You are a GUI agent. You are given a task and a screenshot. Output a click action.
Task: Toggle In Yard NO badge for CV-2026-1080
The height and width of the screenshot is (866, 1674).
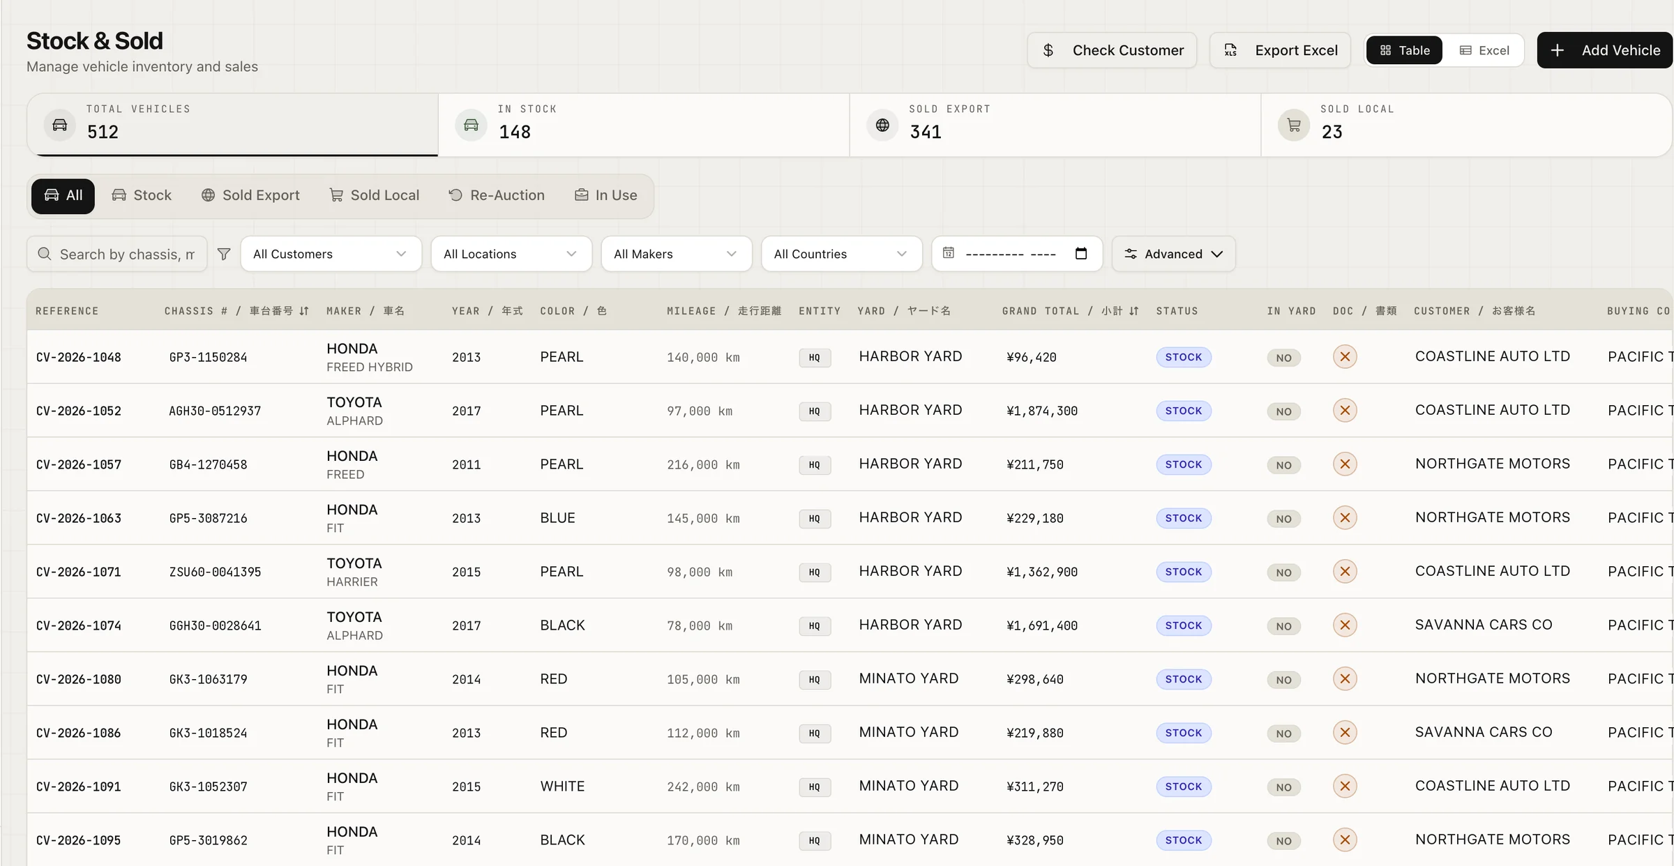[1284, 680]
